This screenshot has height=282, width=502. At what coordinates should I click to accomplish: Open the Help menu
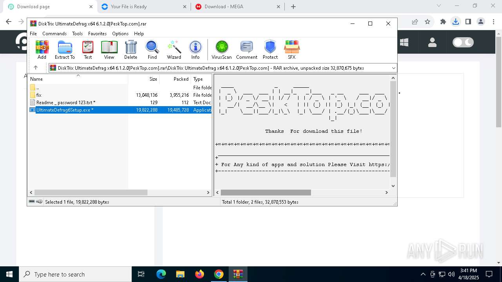(139, 34)
